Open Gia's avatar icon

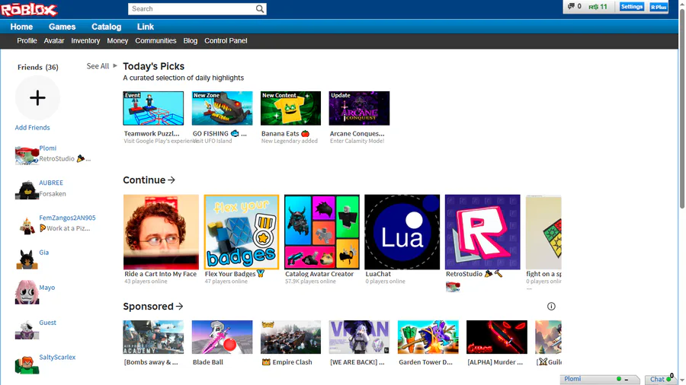tap(27, 259)
